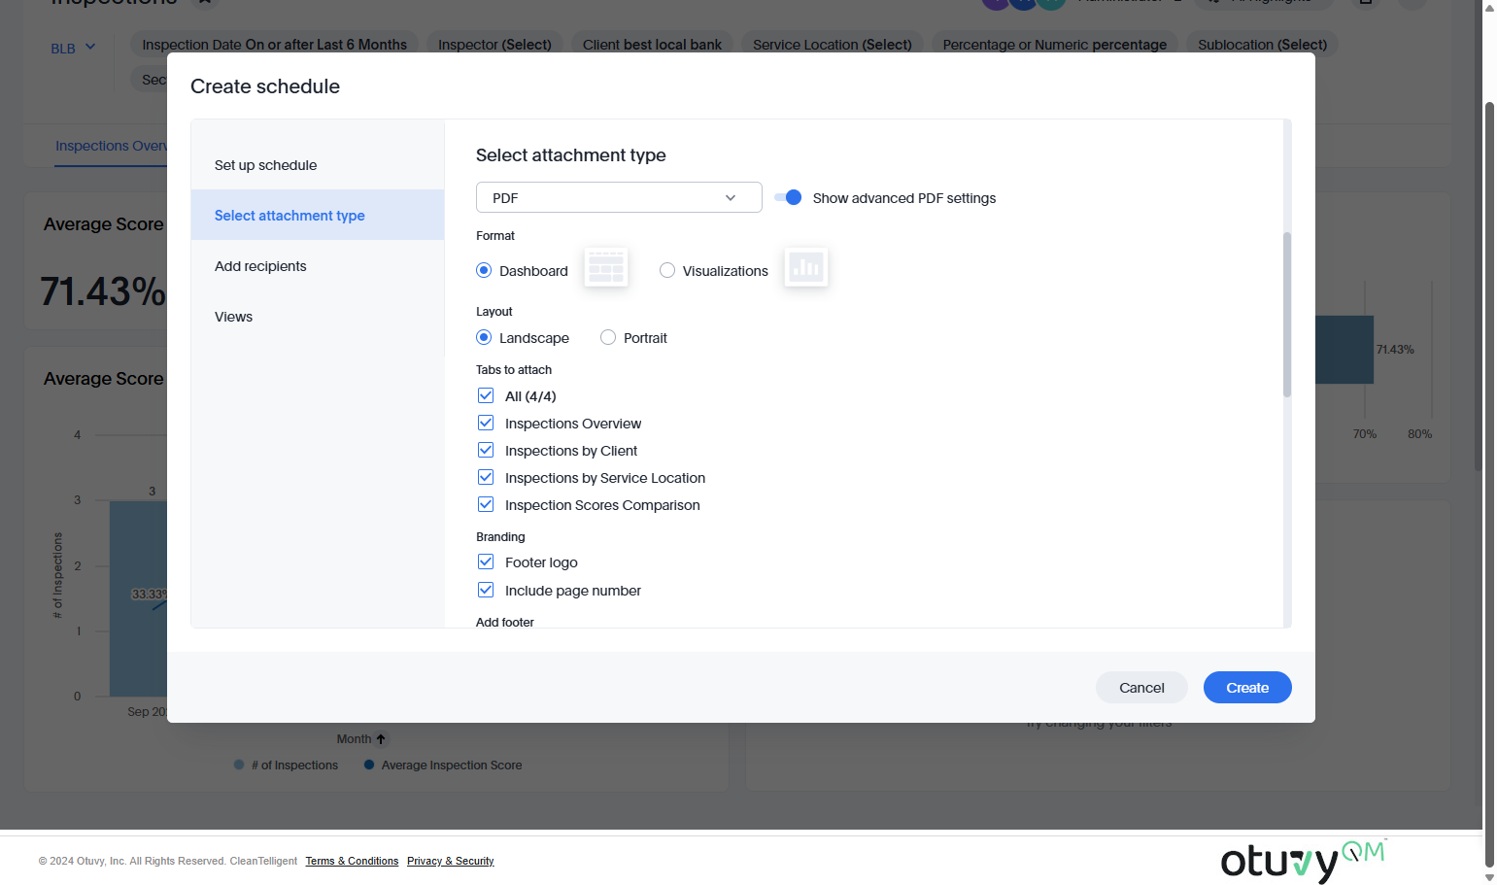
Task: Open the Service Location (Select) filter
Action: pos(833,44)
